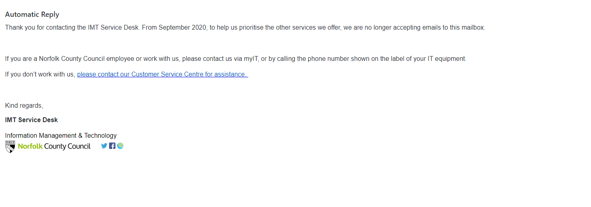Click the Norfolk County Council shield crest
Viewport: 591px width, 207px height.
click(x=10, y=147)
